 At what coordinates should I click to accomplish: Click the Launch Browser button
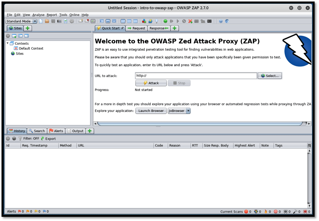pos(151,111)
